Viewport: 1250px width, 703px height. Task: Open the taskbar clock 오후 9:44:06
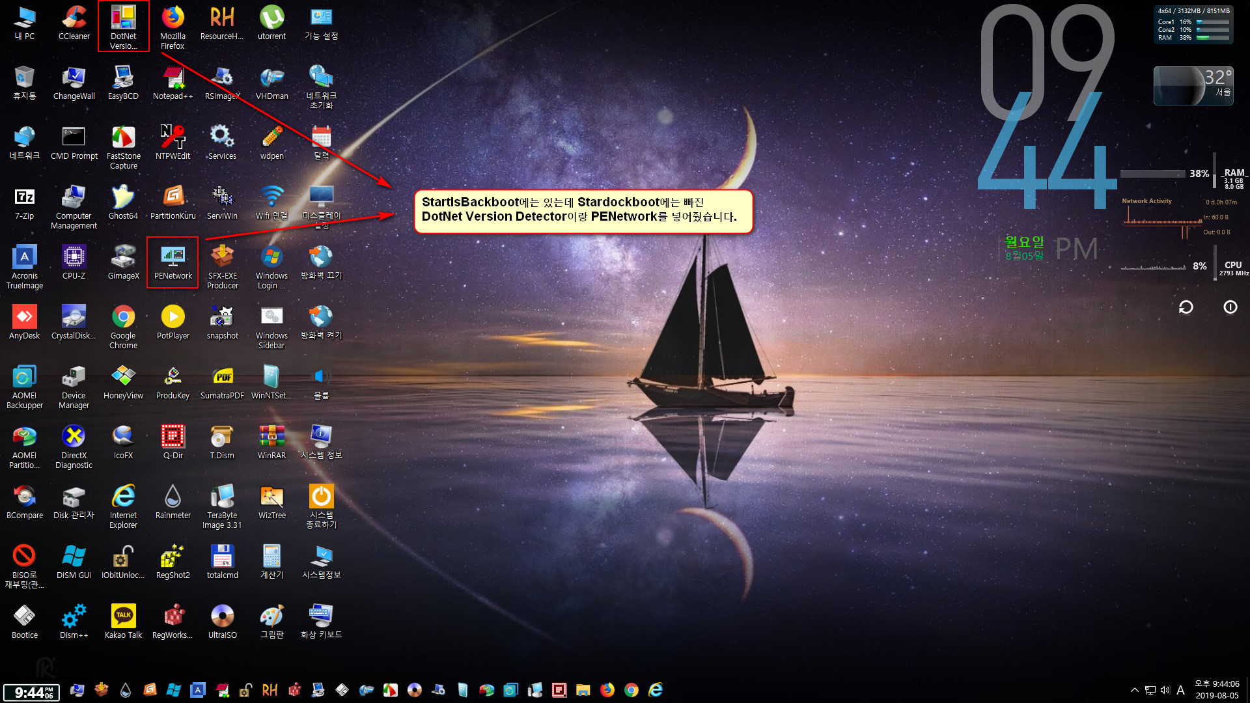[1217, 689]
